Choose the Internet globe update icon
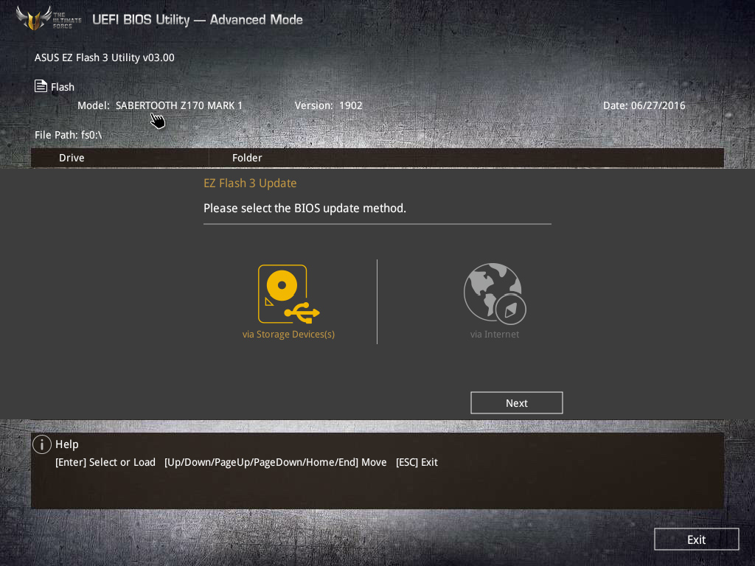This screenshot has width=755, height=566. tap(495, 293)
